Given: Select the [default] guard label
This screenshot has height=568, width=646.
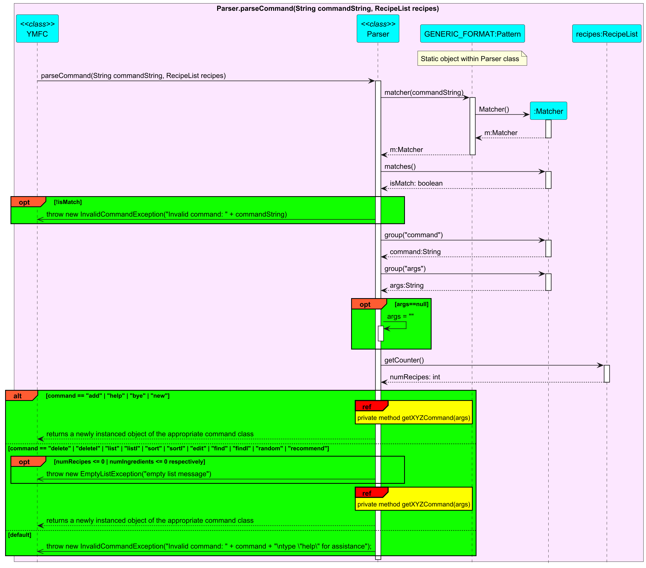Looking at the screenshot, I should tap(20, 535).
